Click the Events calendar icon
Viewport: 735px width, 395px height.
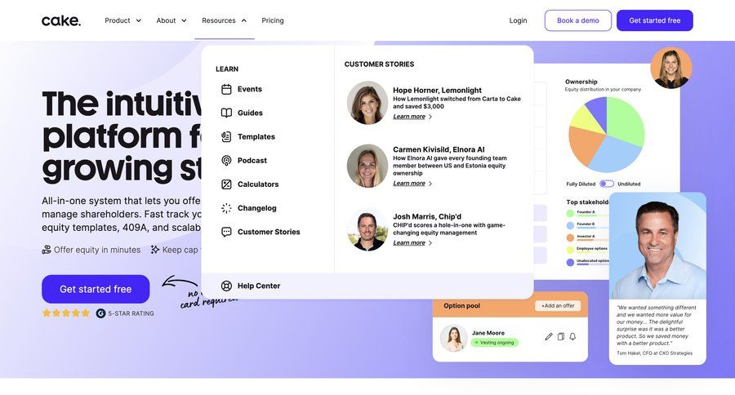pyautogui.click(x=226, y=90)
